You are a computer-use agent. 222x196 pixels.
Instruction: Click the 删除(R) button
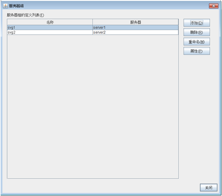tap(197, 32)
